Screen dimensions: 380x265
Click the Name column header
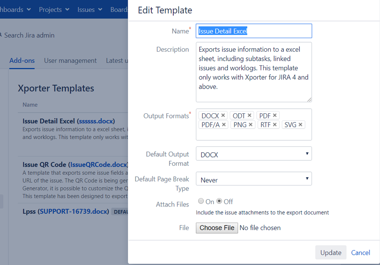[x=30, y=105]
